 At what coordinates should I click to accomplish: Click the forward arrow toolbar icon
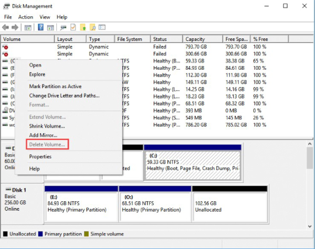click(14, 27)
